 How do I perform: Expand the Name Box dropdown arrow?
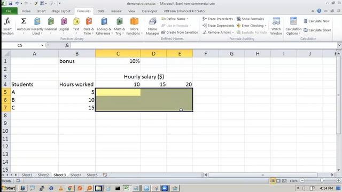pyautogui.click(x=42, y=45)
